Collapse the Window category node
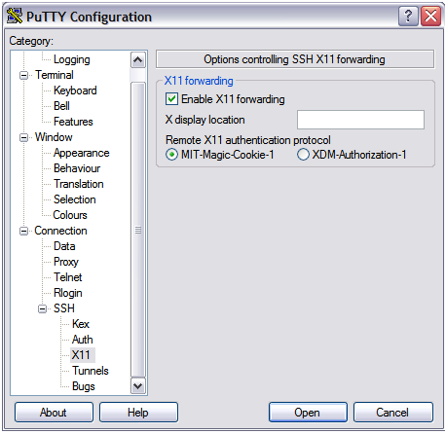The height and width of the screenshot is (434, 446). (23, 137)
